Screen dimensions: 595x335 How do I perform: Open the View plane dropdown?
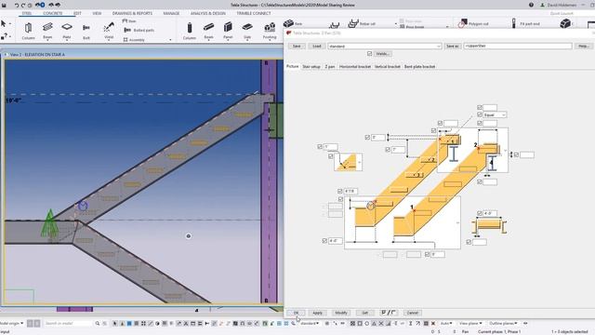tap(470, 323)
